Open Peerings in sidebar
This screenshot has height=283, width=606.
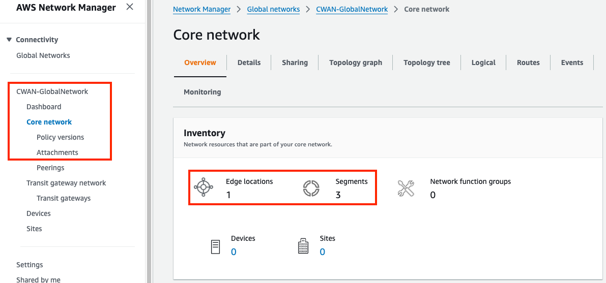(50, 168)
